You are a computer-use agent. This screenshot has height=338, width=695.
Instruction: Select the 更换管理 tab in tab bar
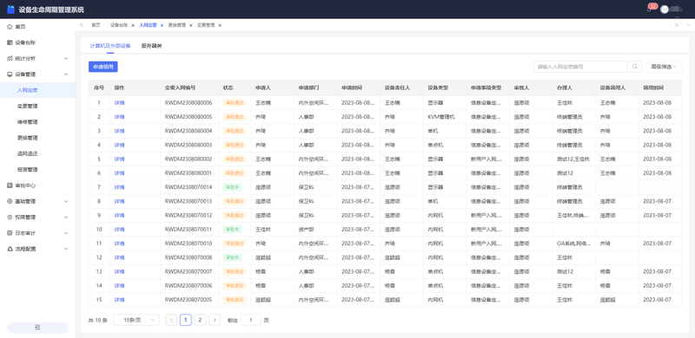(177, 25)
